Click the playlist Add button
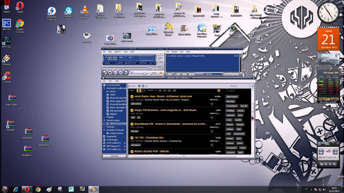 pos(169,74)
